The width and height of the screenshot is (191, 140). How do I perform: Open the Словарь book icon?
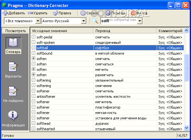pyautogui.click(x=13, y=43)
